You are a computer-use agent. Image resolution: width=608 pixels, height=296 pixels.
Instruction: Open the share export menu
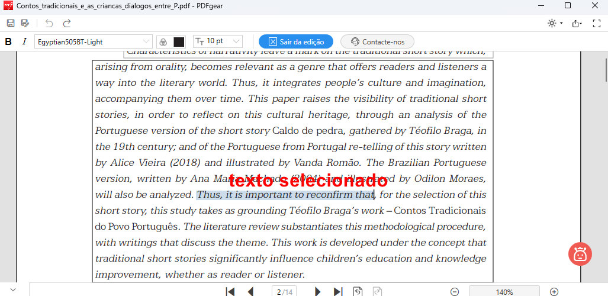click(x=577, y=24)
